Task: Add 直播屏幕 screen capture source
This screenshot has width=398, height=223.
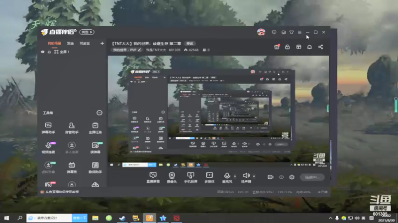Action: (x=153, y=177)
